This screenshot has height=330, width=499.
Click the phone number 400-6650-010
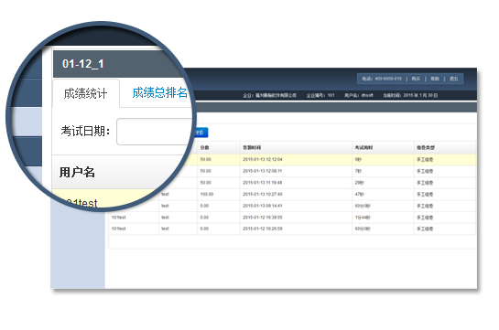388,79
